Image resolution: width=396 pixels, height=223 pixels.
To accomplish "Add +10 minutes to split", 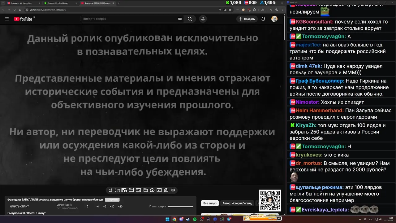I will point(112,206).
